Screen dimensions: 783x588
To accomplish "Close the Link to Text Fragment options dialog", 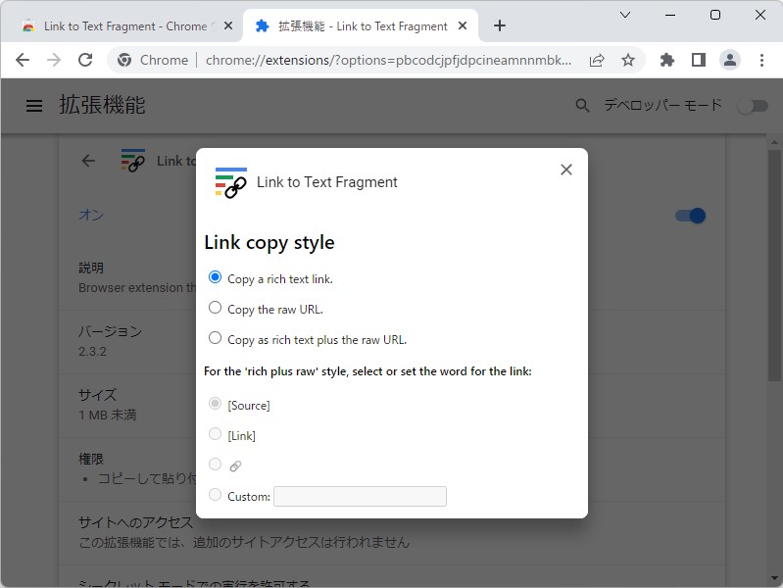I will coord(565,170).
